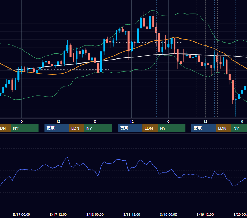This screenshot has width=247, height=218.
Task: Click the 3/17 12:00 date label
Action: click(x=58, y=214)
